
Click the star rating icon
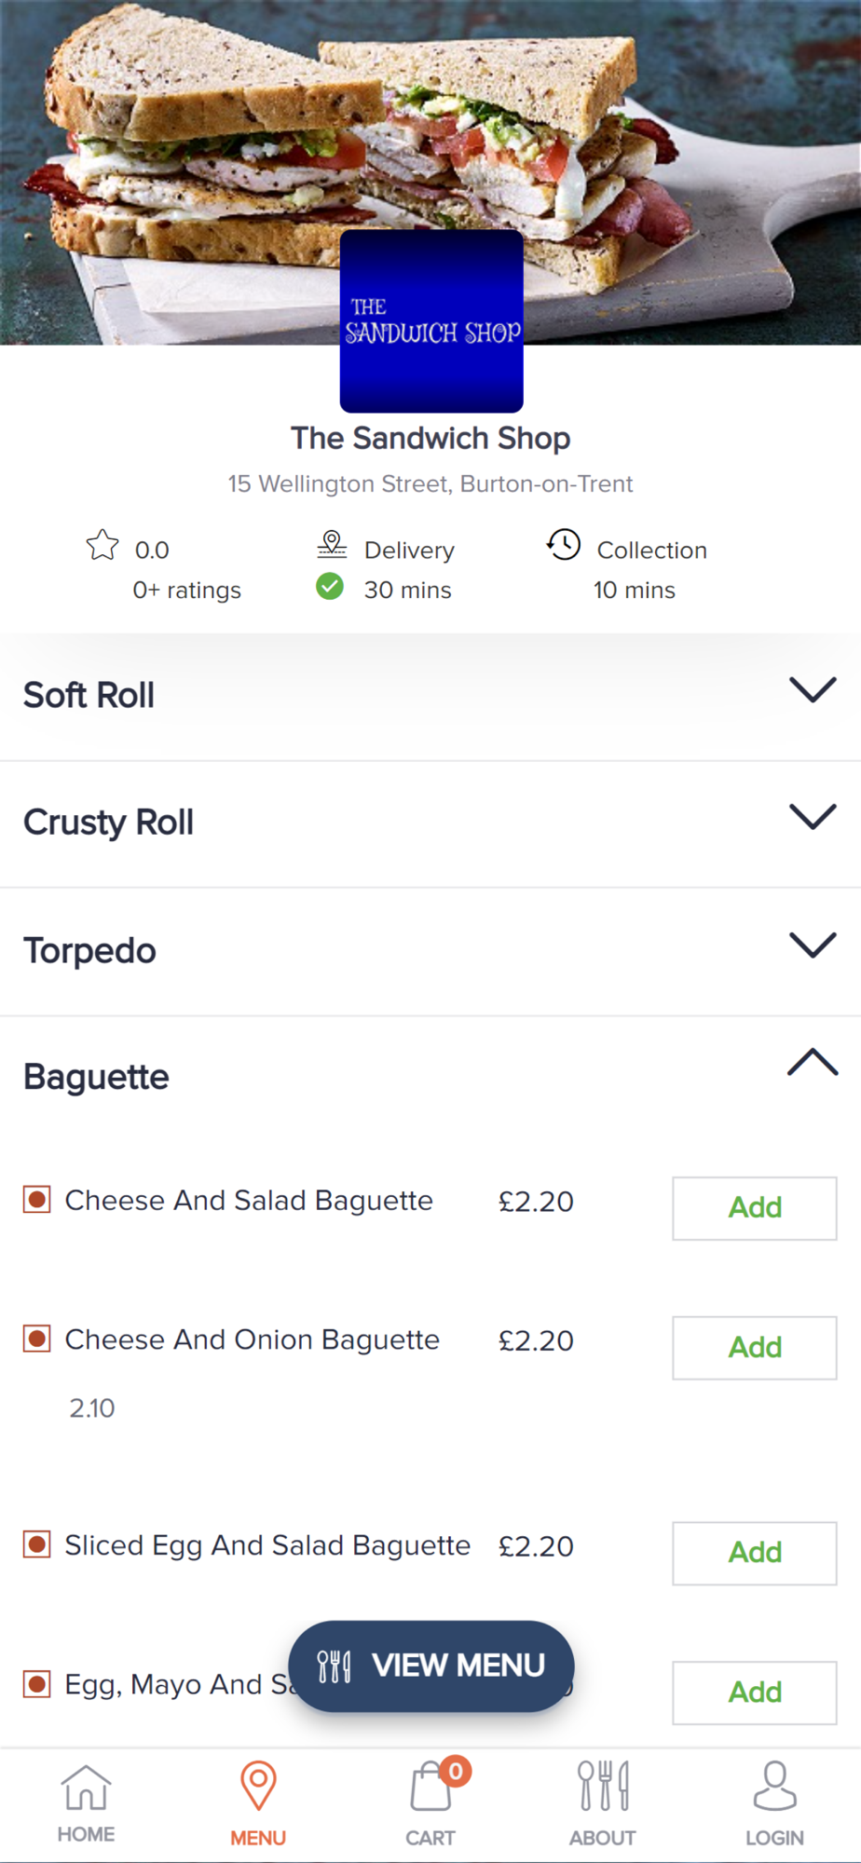102,545
